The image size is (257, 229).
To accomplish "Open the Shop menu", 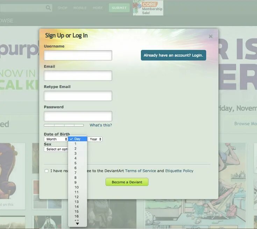I will coord(63,8).
